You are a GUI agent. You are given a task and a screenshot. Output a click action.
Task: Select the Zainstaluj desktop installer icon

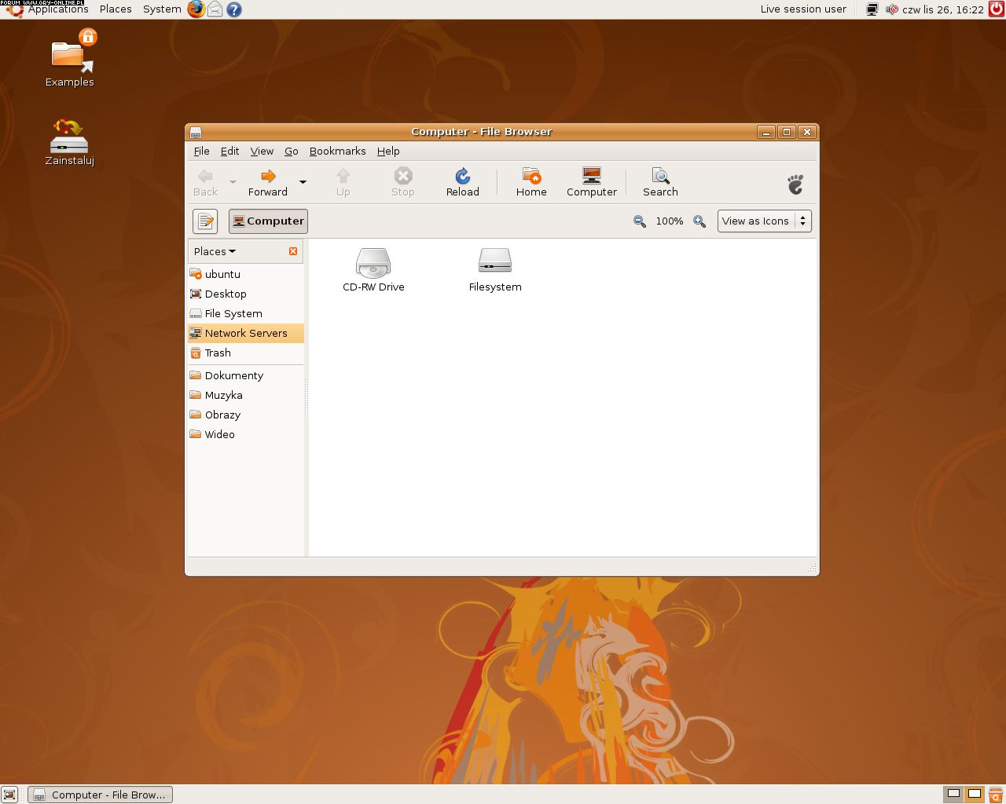pos(69,142)
